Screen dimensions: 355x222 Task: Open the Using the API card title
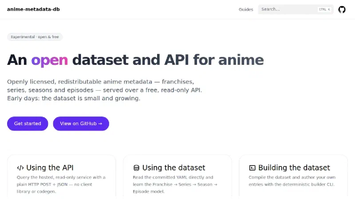coord(50,168)
